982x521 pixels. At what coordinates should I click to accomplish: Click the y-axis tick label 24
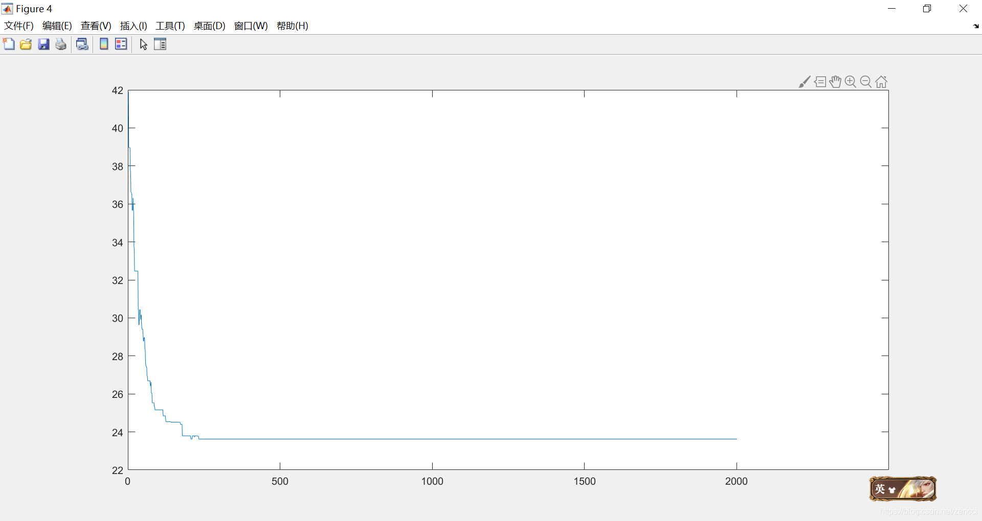coord(118,433)
